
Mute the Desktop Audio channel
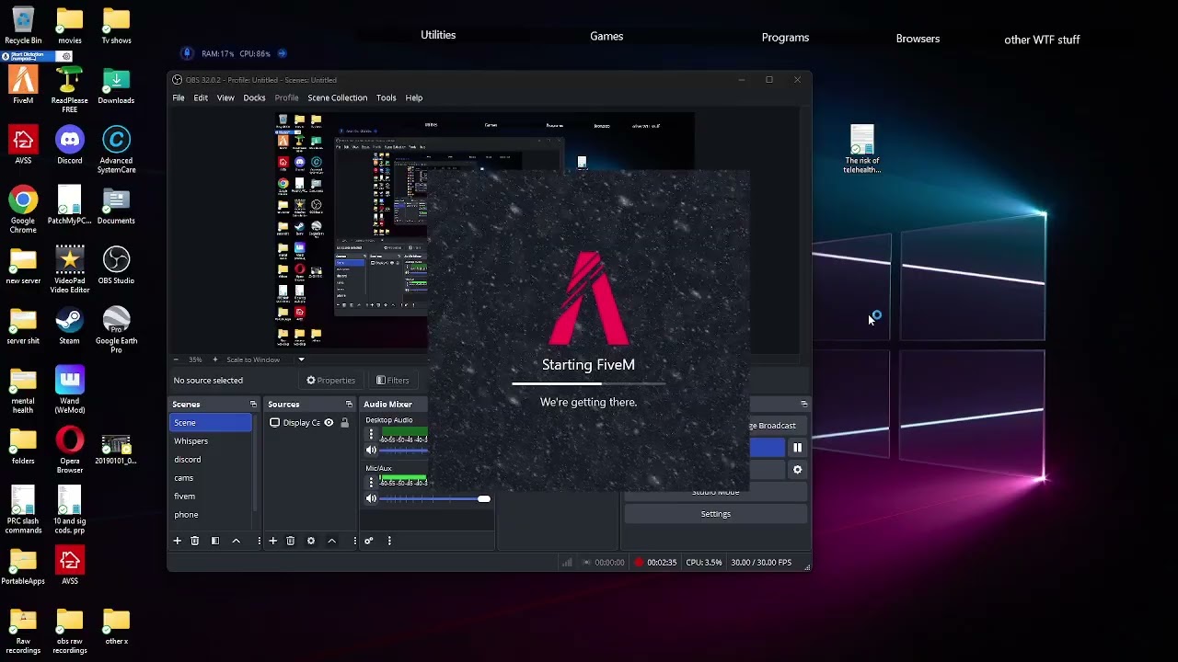(372, 451)
